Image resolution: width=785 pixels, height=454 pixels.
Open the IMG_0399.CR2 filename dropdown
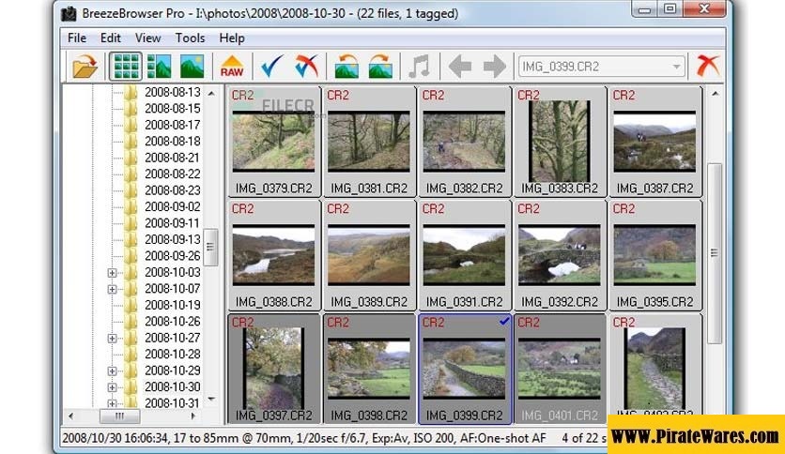tap(676, 67)
